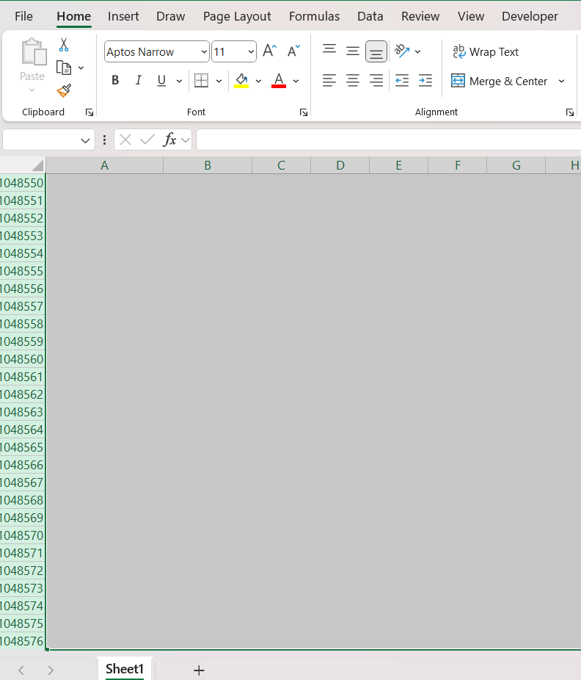The height and width of the screenshot is (680, 581).
Task: Switch to the Formulas tab
Action: pyautogui.click(x=314, y=16)
